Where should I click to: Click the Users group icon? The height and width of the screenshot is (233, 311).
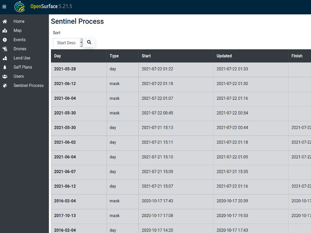pyautogui.click(x=5, y=77)
